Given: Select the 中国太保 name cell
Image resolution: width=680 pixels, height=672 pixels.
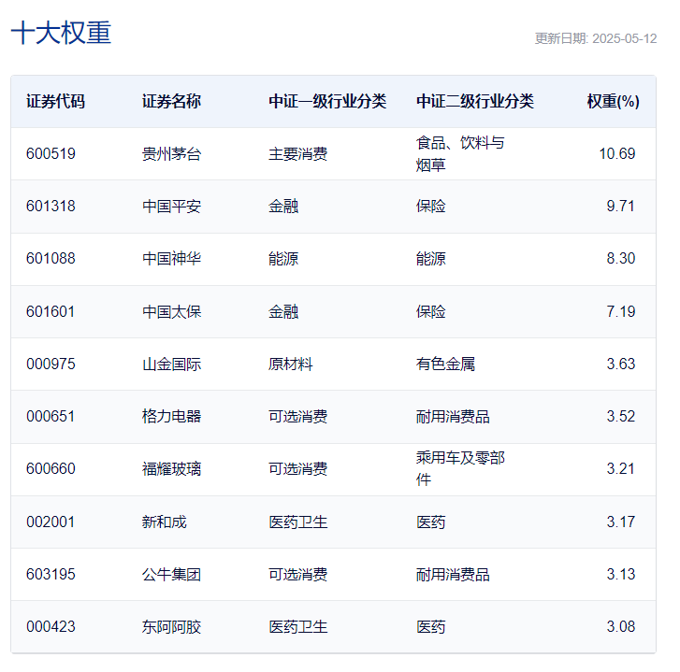Looking at the screenshot, I should coord(171,312).
